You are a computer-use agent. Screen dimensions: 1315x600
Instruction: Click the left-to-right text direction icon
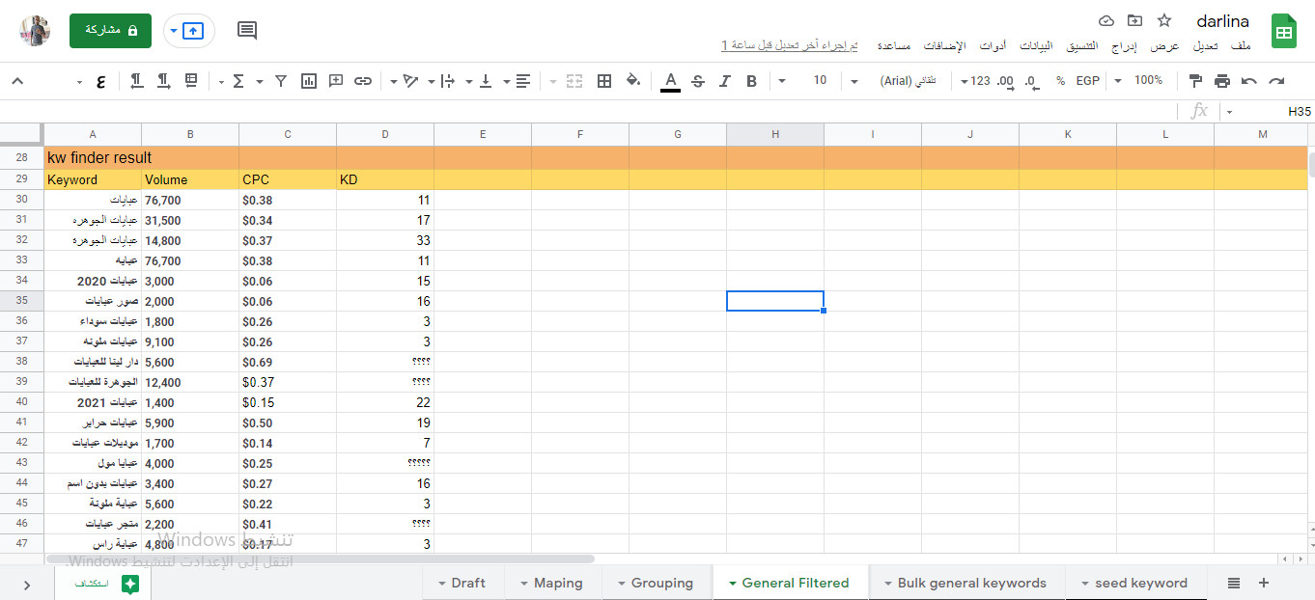coord(164,80)
